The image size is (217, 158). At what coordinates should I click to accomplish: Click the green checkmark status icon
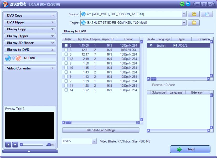[182, 4]
